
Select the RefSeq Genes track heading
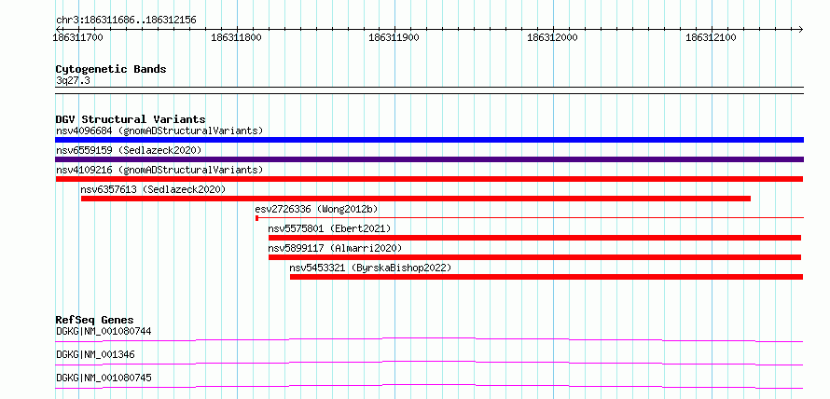[x=95, y=320]
